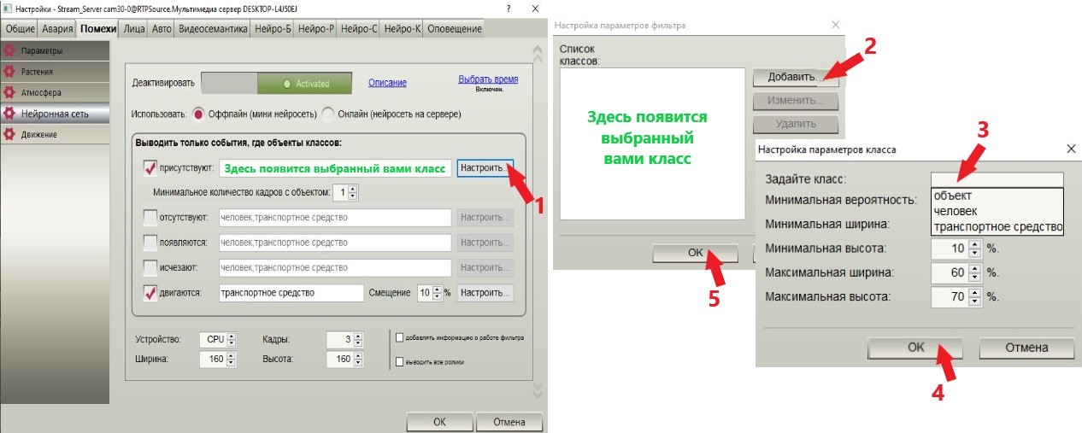Click the Выбрать время link
Viewport: 1082px width, 433px height.
pos(488,79)
